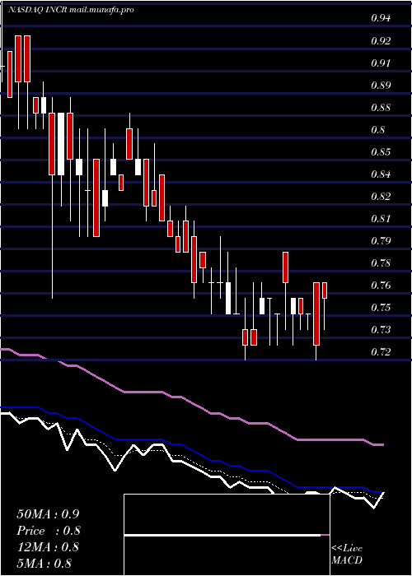Click the 0.78 price axis label
Image resolution: width=412 pixels, height=576 pixels.
click(x=381, y=263)
